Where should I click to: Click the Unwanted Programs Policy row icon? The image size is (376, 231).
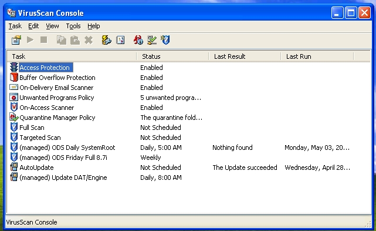[x=13, y=98]
